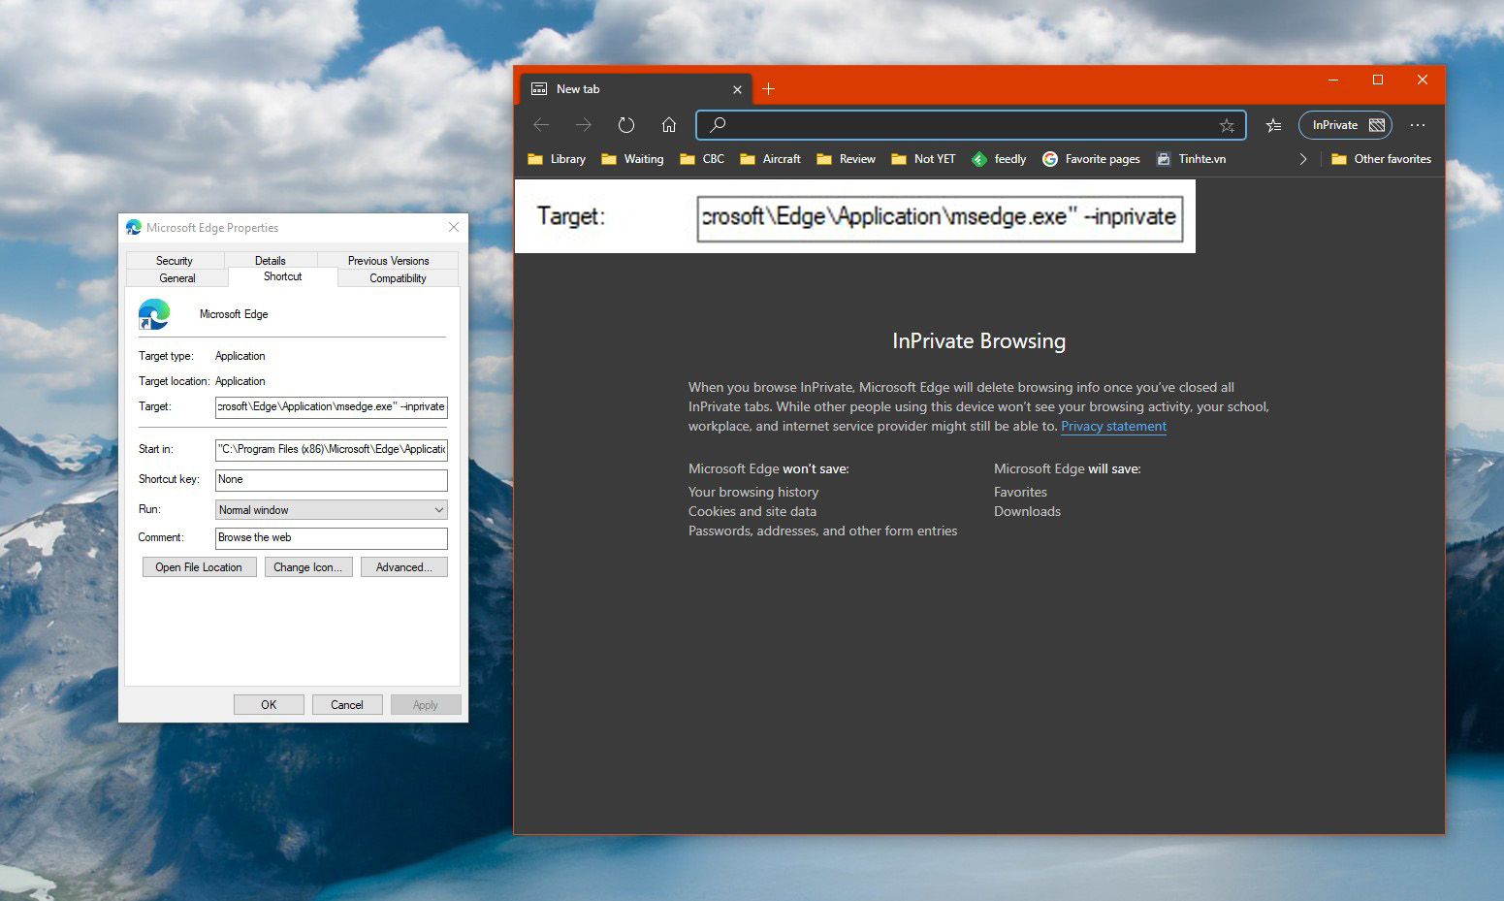
Task: Focus the Edge address bar
Action: pyautogui.click(x=970, y=124)
